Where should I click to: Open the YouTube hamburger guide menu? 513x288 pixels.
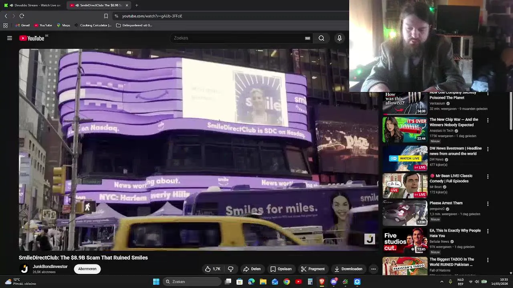point(10,38)
